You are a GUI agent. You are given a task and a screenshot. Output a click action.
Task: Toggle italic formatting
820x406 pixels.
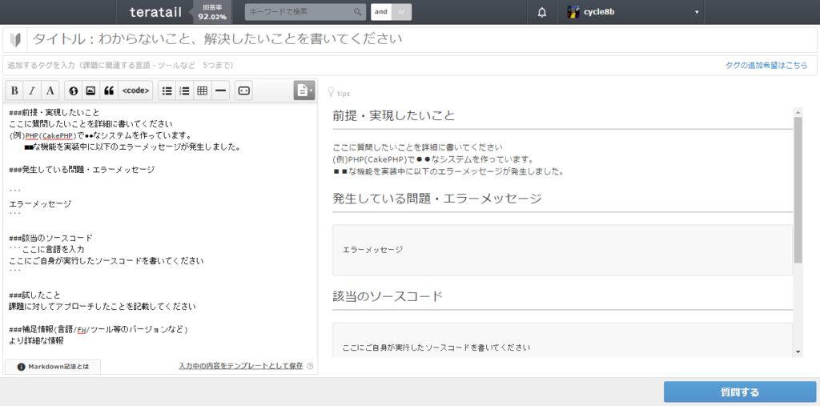32,90
